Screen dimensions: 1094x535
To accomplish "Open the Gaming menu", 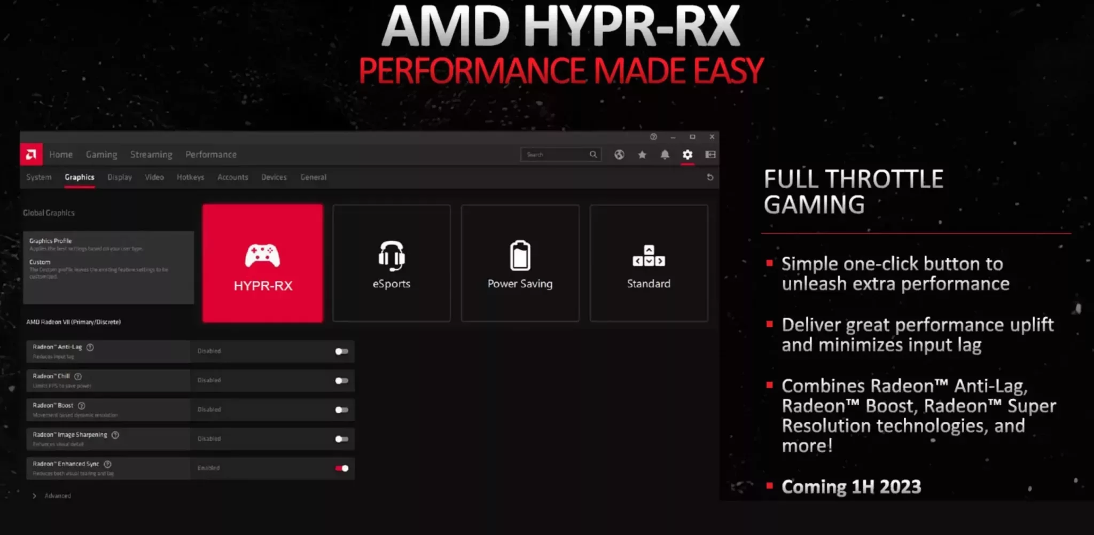I will [101, 154].
